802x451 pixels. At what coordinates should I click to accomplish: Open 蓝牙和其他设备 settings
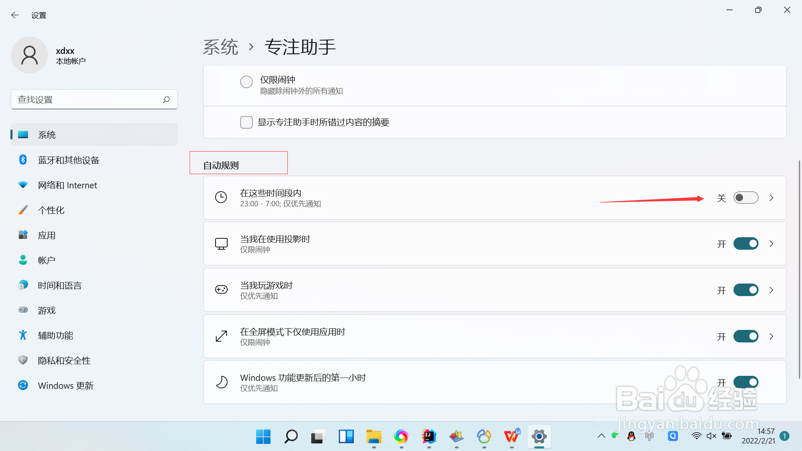pyautogui.click(x=69, y=160)
